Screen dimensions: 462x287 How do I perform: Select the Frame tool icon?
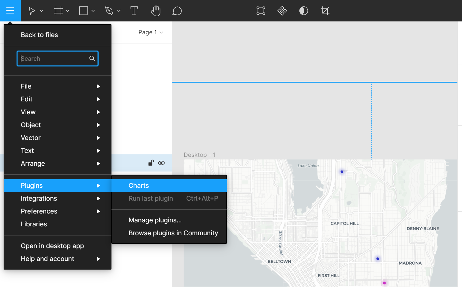coord(58,11)
